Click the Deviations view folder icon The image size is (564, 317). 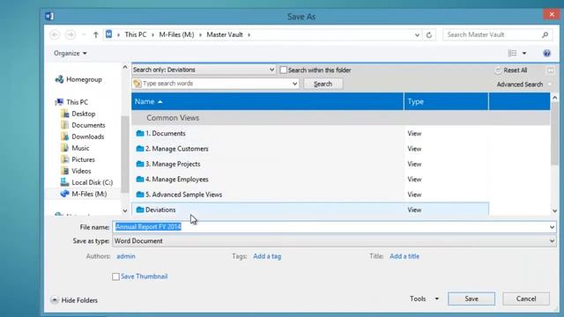[140, 210]
